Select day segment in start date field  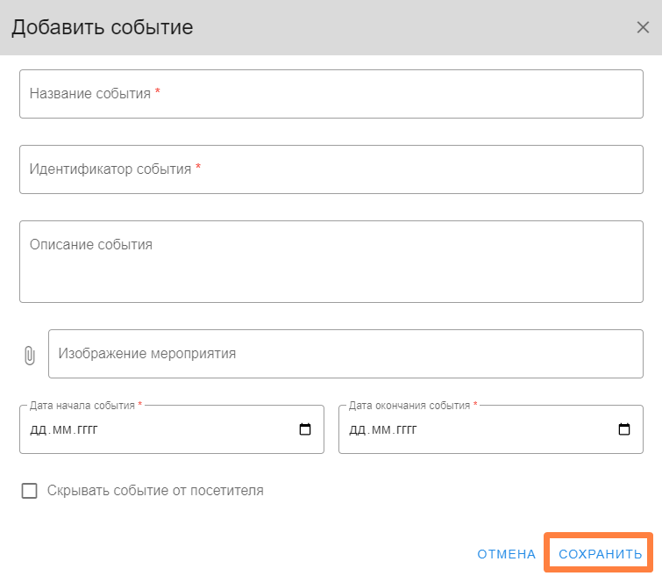click(37, 430)
